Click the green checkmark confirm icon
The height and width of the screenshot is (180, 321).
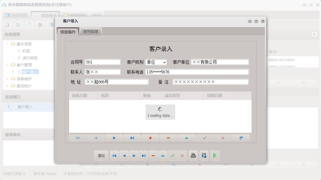pos(205,137)
